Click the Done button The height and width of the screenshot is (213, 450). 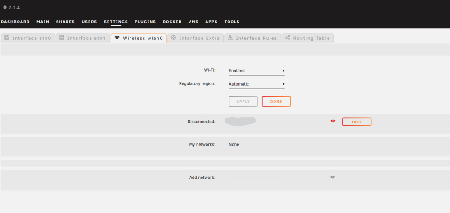pyautogui.click(x=276, y=101)
